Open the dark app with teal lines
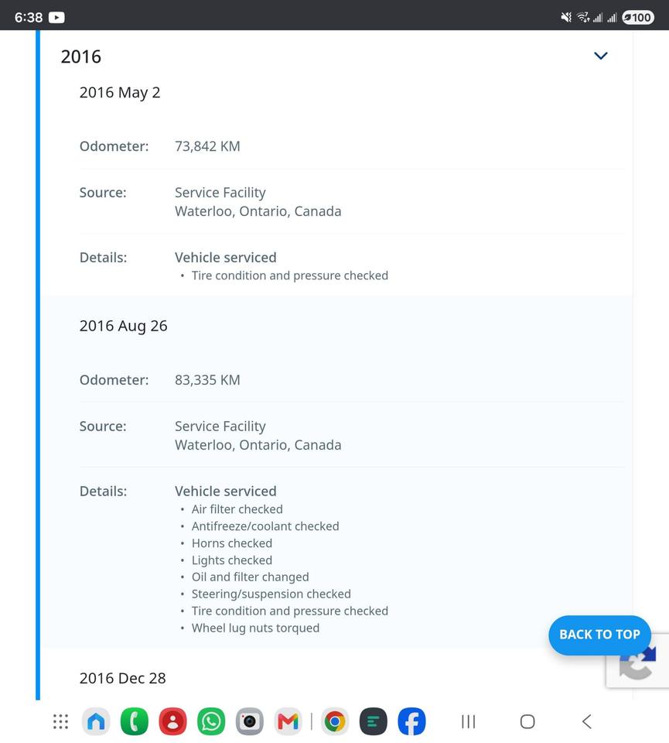Screen dimensions: 669x743 (x=373, y=721)
